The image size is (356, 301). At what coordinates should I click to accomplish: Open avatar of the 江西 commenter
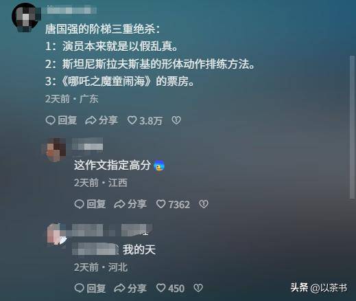[x=54, y=150]
